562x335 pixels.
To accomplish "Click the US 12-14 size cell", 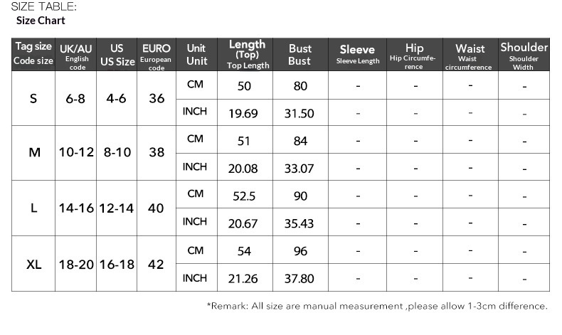I will tap(117, 208).
